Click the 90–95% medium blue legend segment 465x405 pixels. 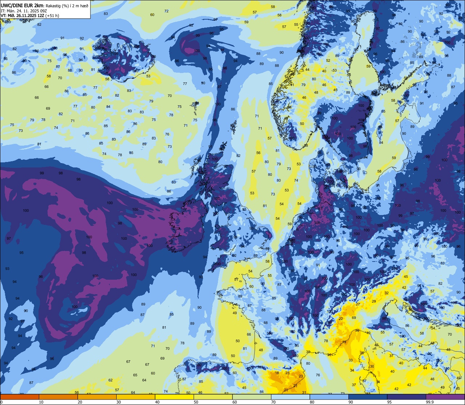368,397
